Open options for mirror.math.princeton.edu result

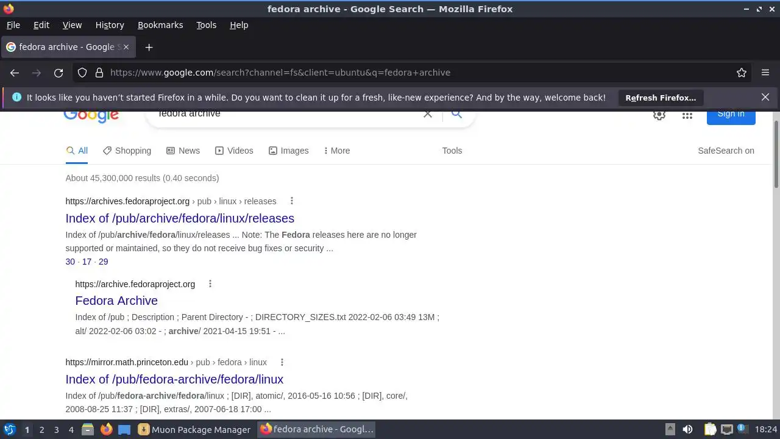[x=282, y=362]
